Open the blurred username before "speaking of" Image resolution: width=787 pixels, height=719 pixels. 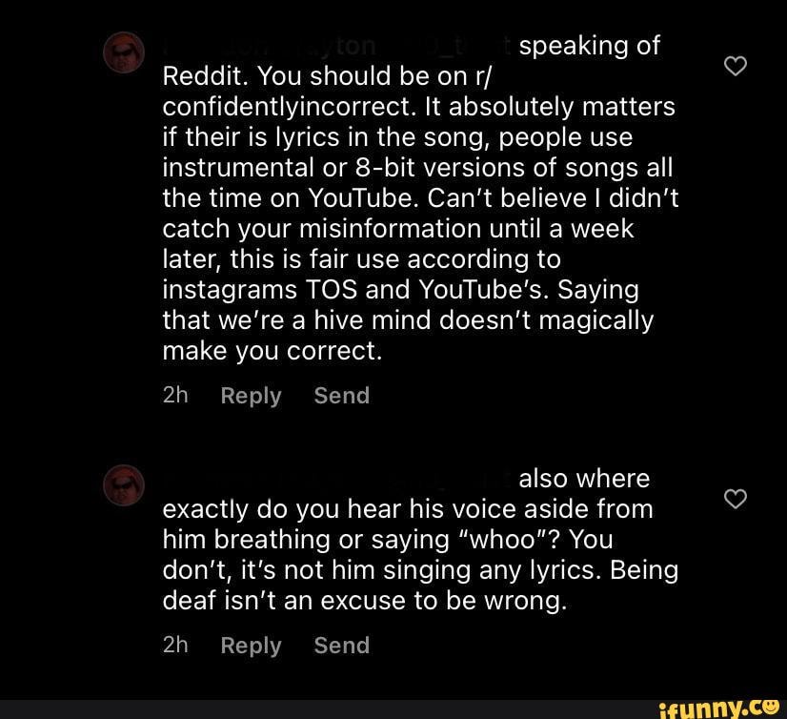coord(337,47)
